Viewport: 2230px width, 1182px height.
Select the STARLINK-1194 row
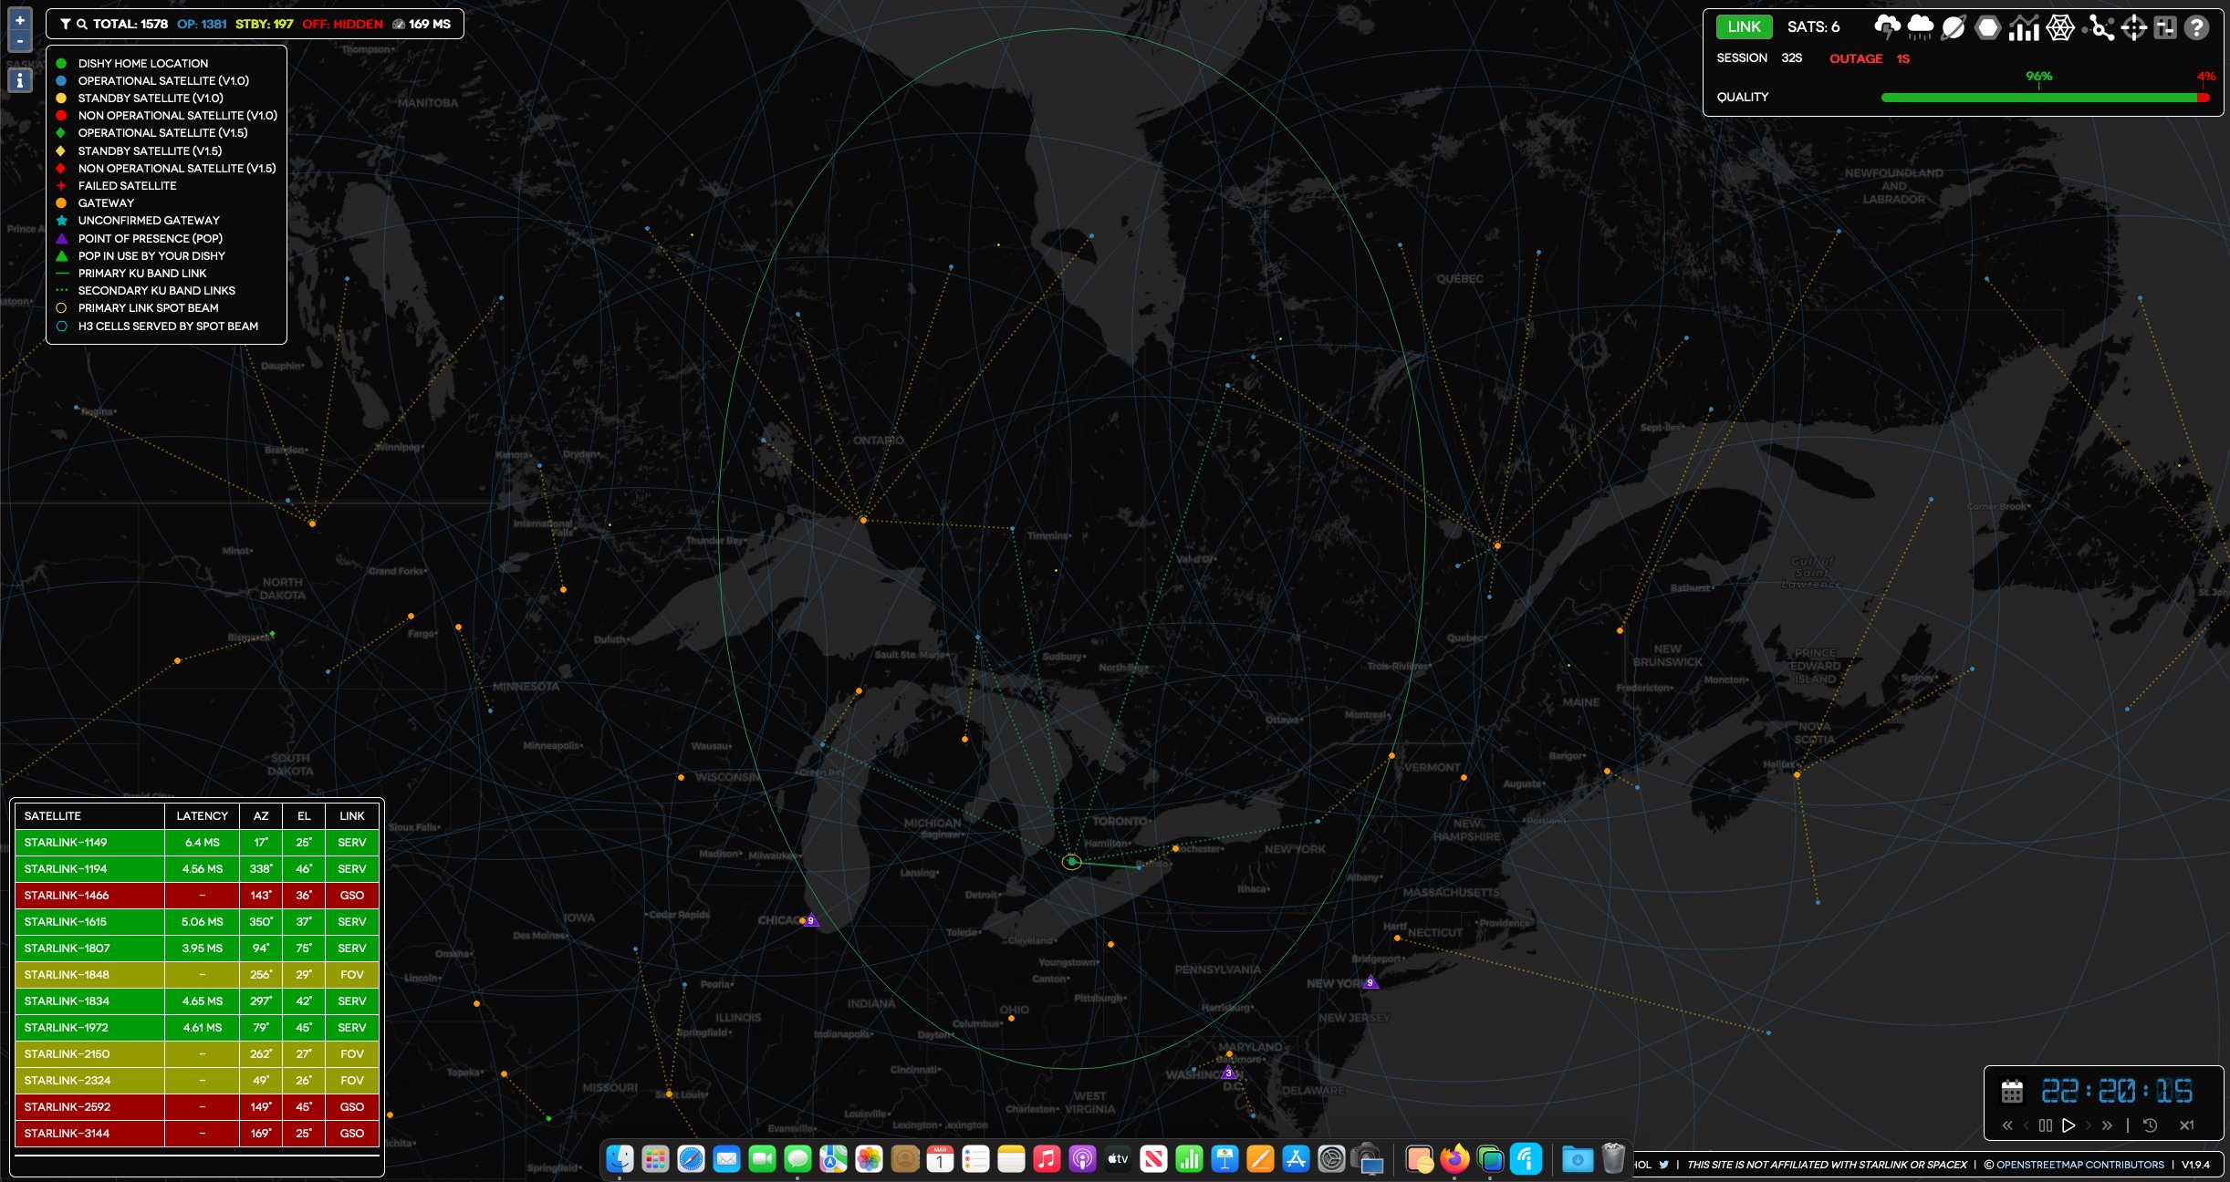pos(197,869)
